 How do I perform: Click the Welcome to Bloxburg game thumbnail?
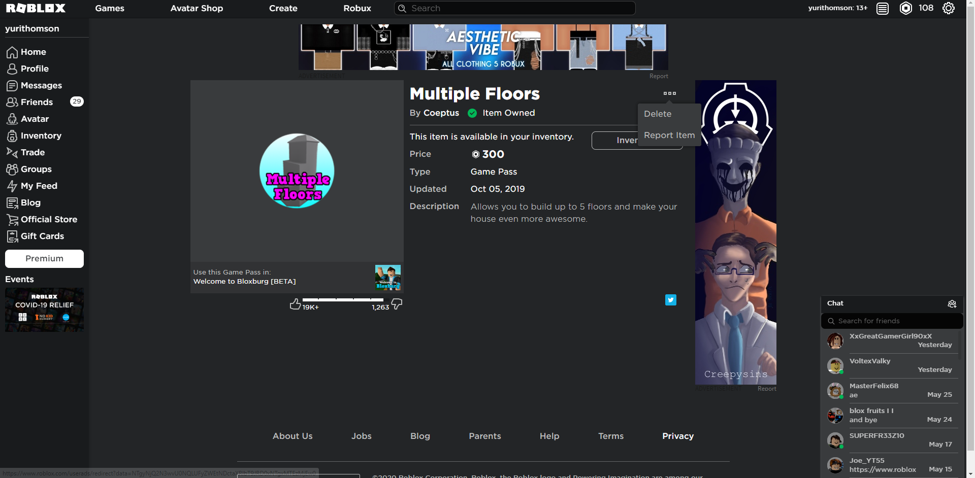388,278
